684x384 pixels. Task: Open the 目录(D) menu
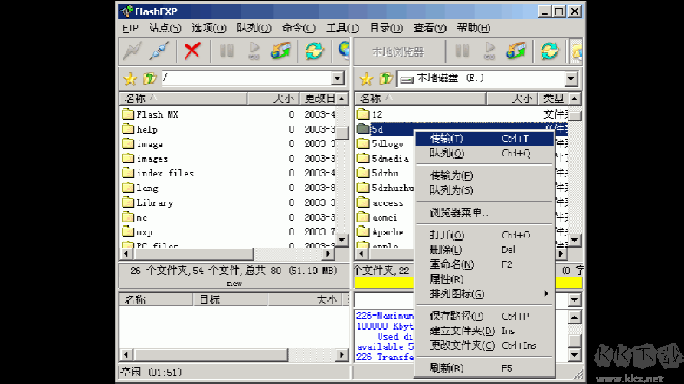tap(387, 28)
